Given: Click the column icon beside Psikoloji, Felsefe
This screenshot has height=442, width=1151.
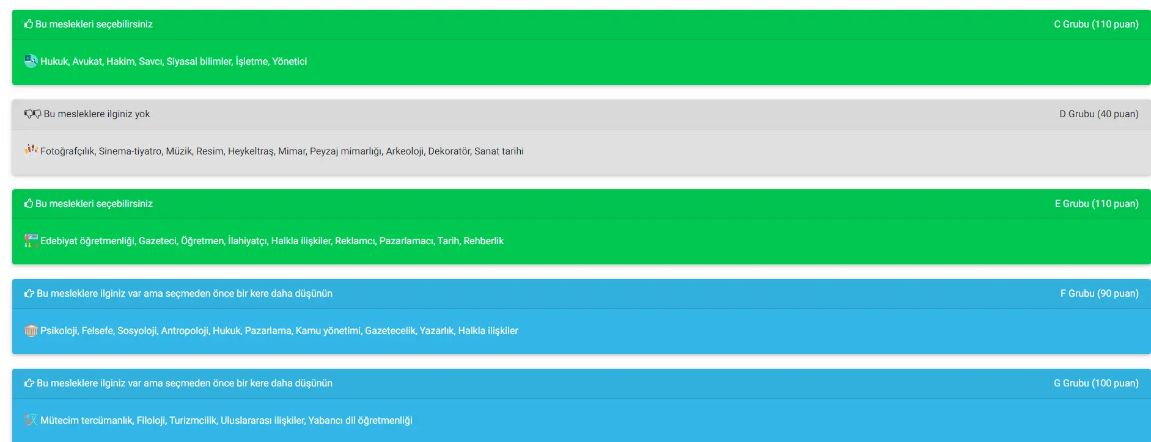Looking at the screenshot, I should 31,330.
